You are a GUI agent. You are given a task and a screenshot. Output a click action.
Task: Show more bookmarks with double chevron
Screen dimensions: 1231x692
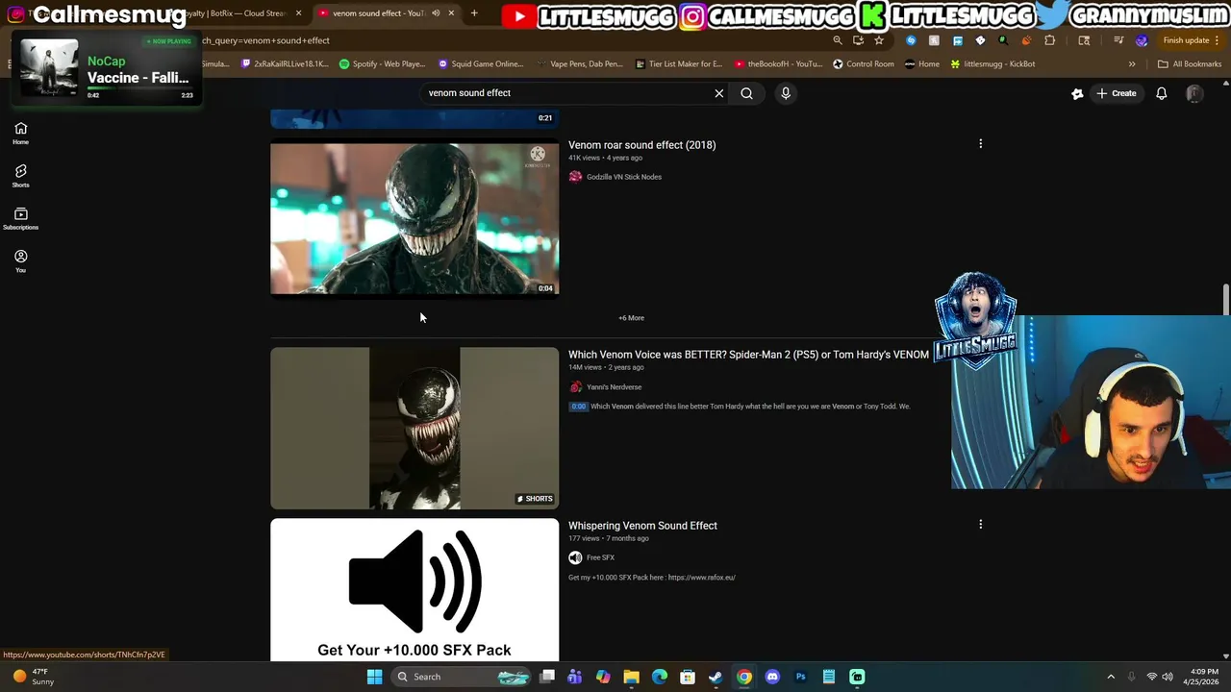tap(1132, 64)
